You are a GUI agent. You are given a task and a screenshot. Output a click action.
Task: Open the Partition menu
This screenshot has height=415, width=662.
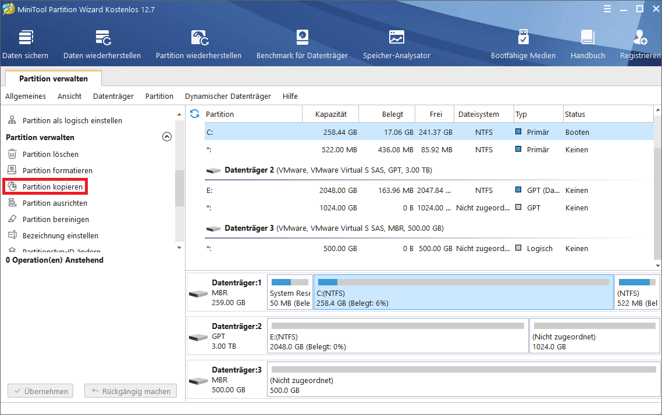click(x=159, y=96)
